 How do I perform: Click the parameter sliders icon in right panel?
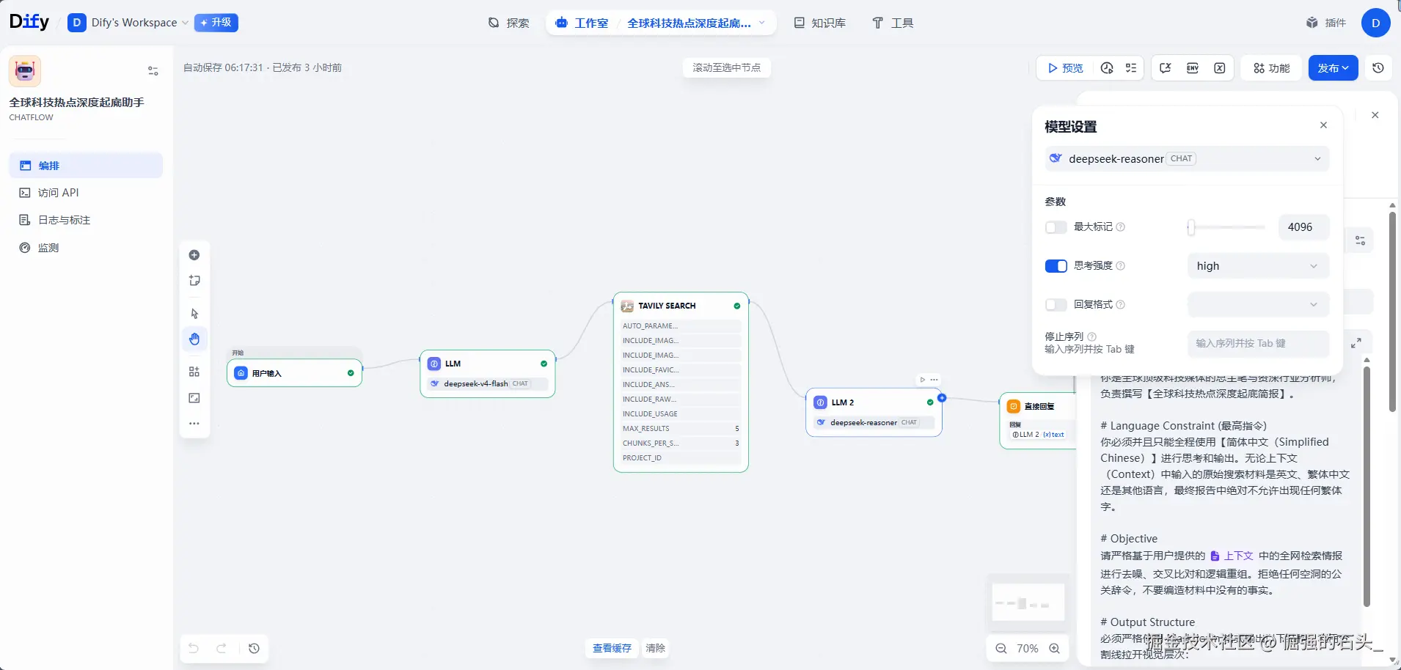click(x=1360, y=240)
